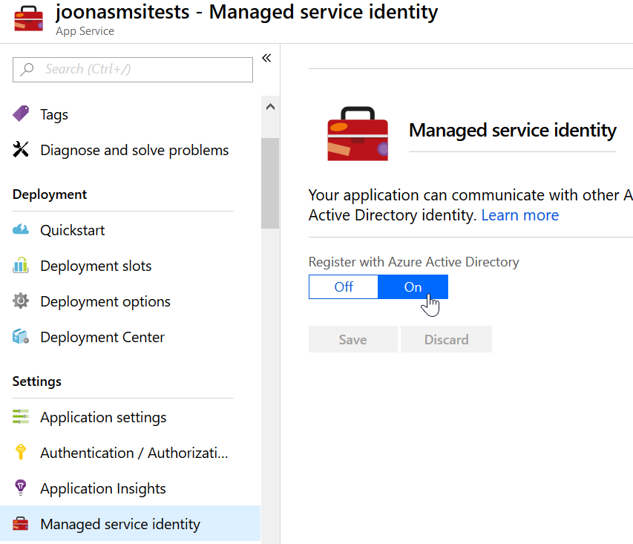Screen dimensions: 633x544
Task: Click the Quickstart cloud icon
Action: pos(20,230)
